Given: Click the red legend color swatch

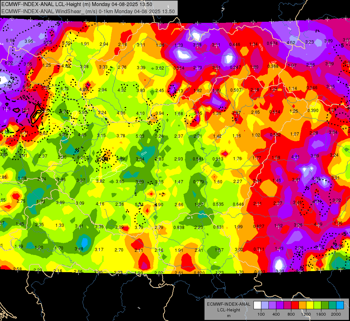Looking at the screenshot, I should tap(295, 305).
